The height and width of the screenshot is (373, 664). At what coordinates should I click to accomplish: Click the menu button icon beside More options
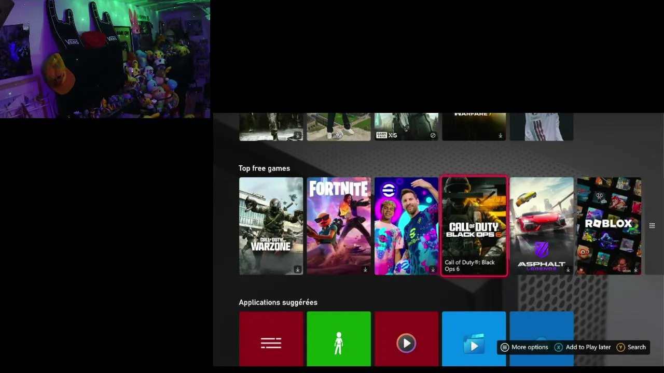(x=505, y=347)
